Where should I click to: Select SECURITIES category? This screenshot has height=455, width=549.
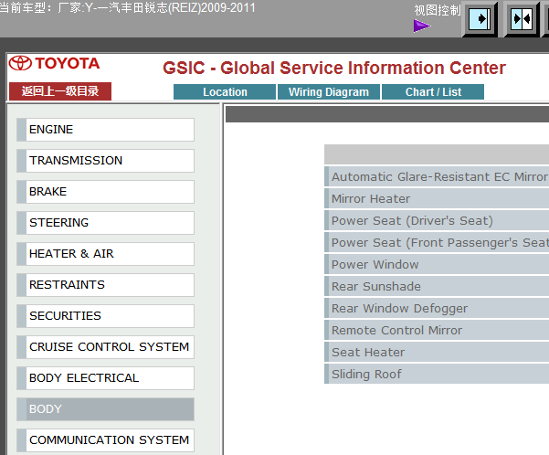[105, 316]
